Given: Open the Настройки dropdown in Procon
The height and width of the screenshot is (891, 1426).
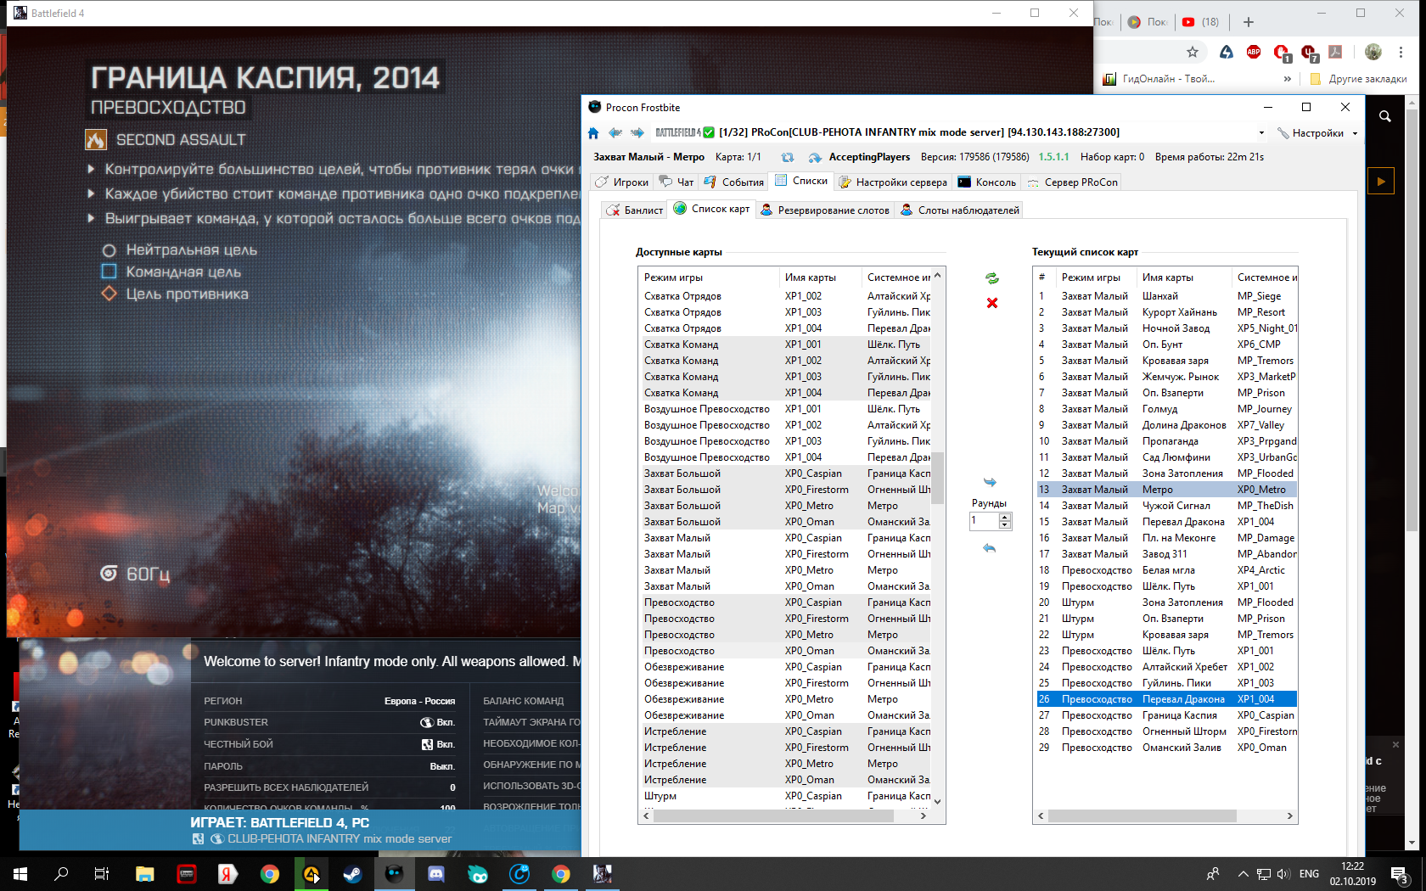Looking at the screenshot, I should [x=1318, y=133].
